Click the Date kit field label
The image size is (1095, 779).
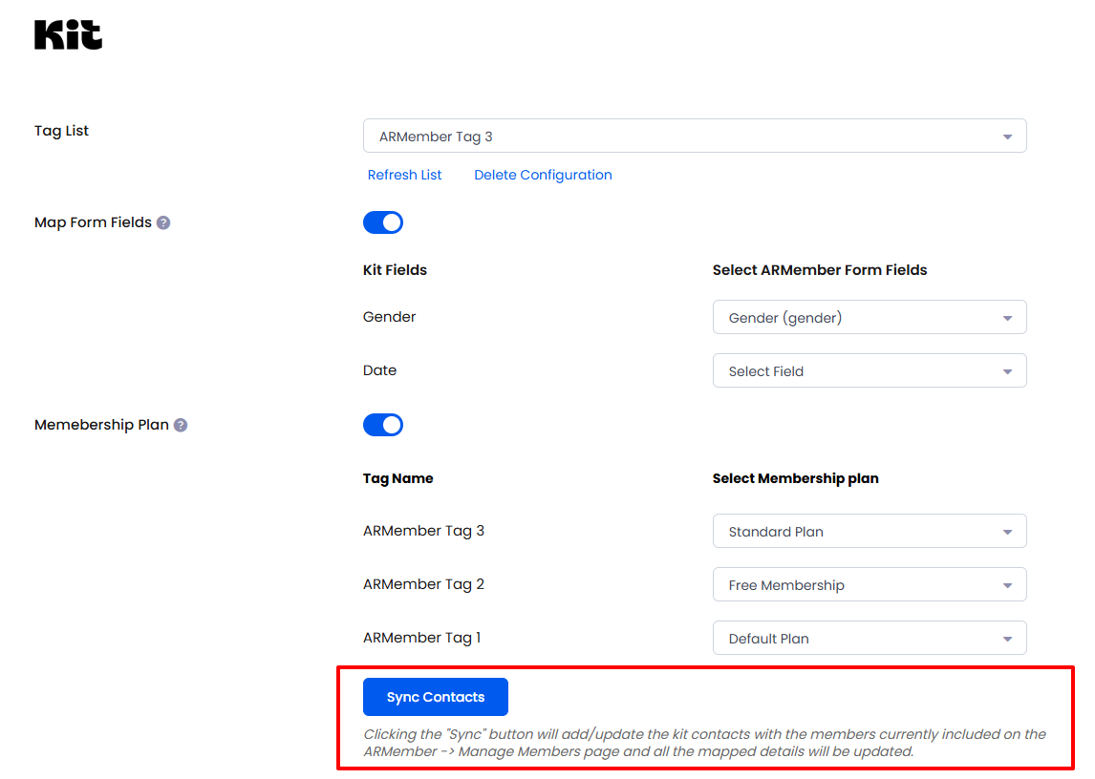(x=380, y=370)
